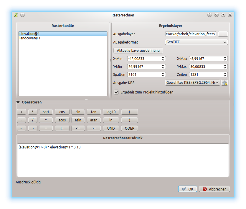Confirm the calculation with OK

click(187, 189)
